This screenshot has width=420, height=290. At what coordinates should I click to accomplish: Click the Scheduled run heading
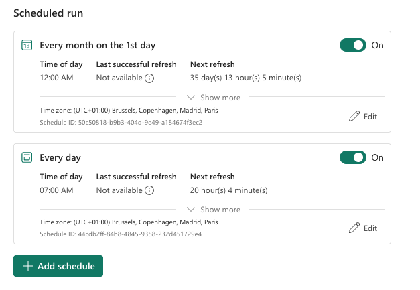tap(53, 13)
